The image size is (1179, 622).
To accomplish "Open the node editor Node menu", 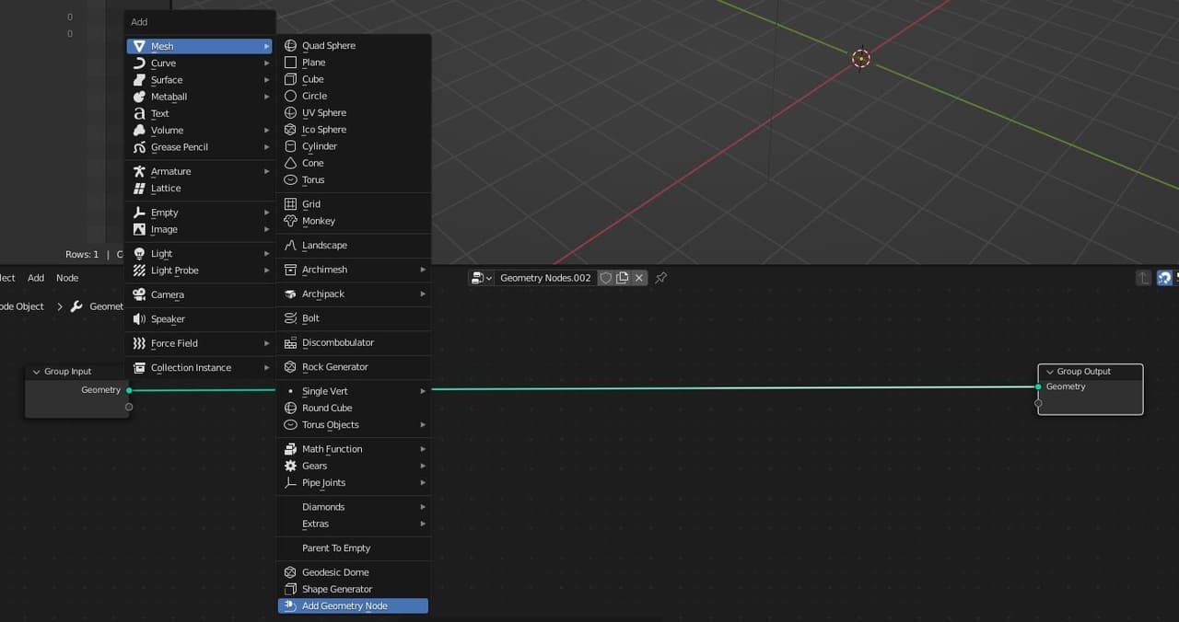I will (67, 278).
